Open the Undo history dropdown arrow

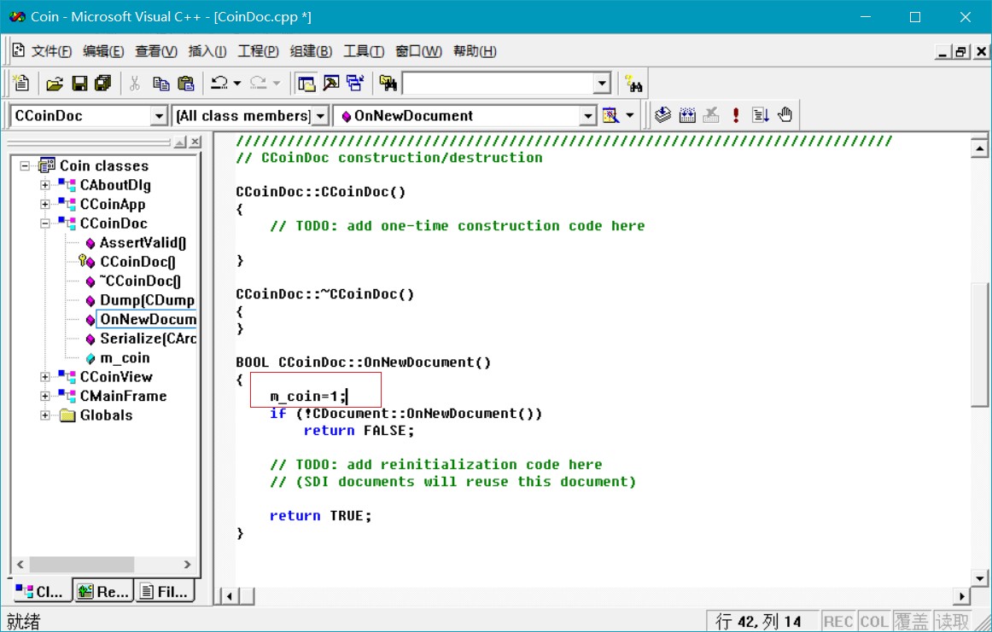[237, 84]
